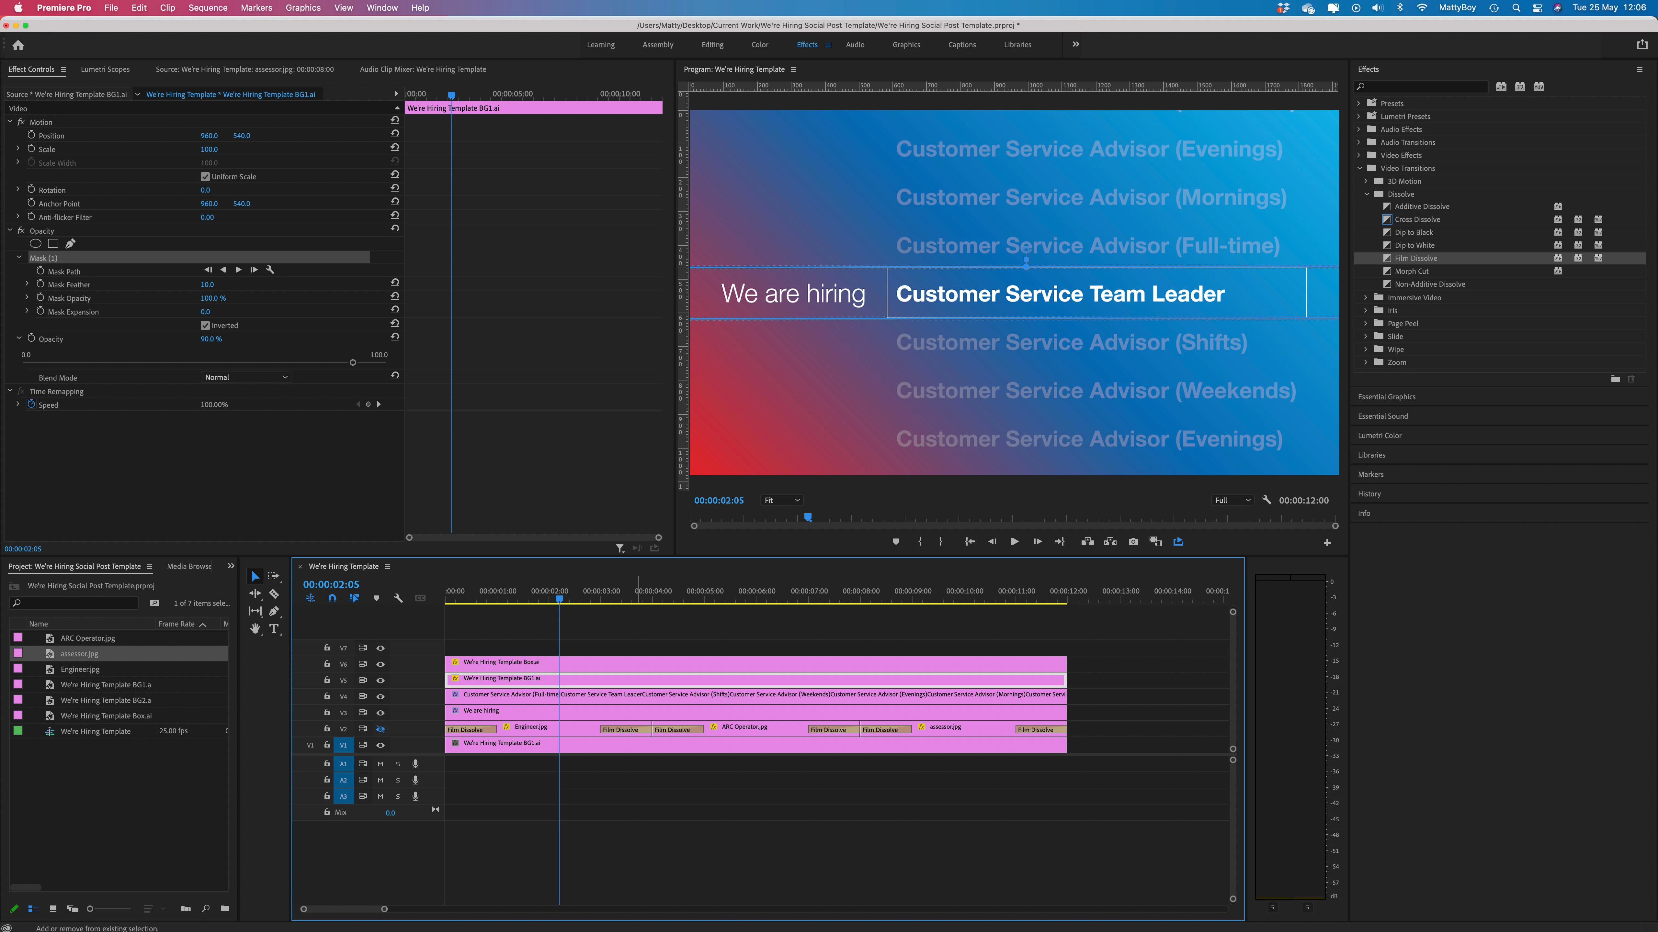Uncheck the Uniform Scale checkbox

coord(205,177)
